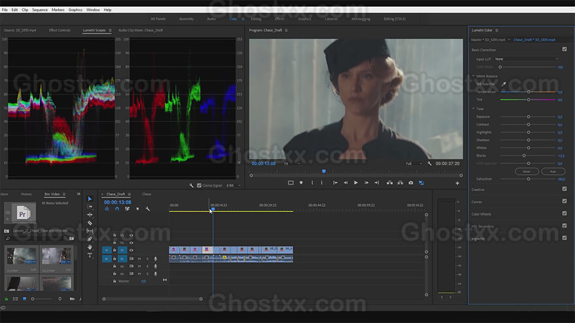This screenshot has width=575, height=323.
Task: Click the Auto button in Tone
Action: pyautogui.click(x=553, y=172)
